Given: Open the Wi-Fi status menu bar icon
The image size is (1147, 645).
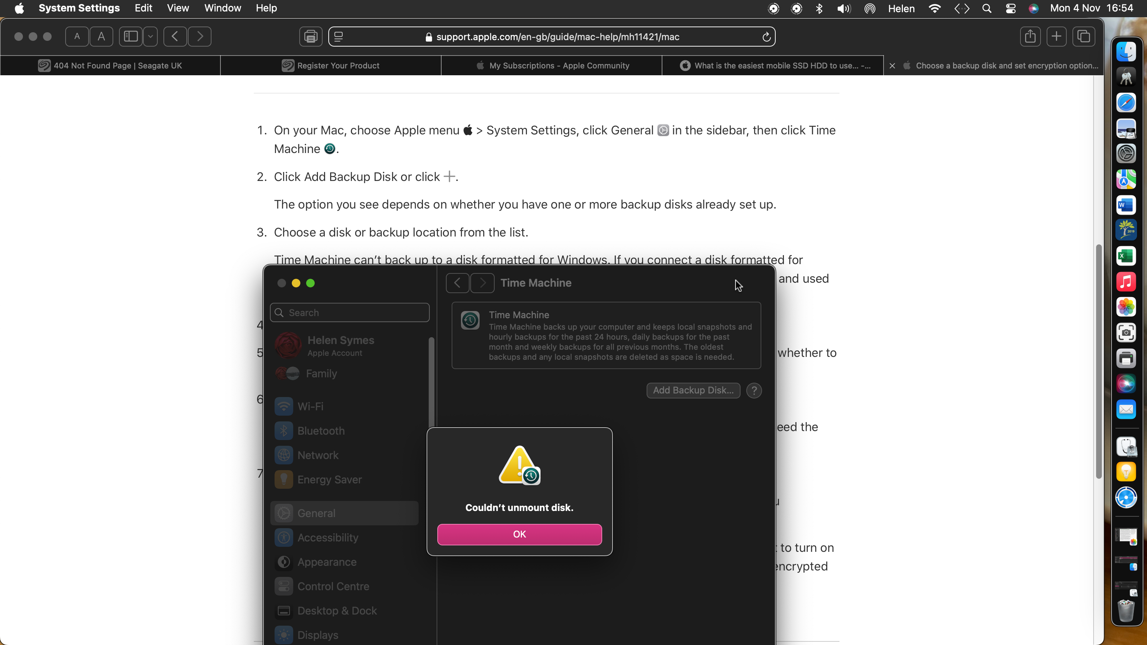Looking at the screenshot, I should point(934,9).
